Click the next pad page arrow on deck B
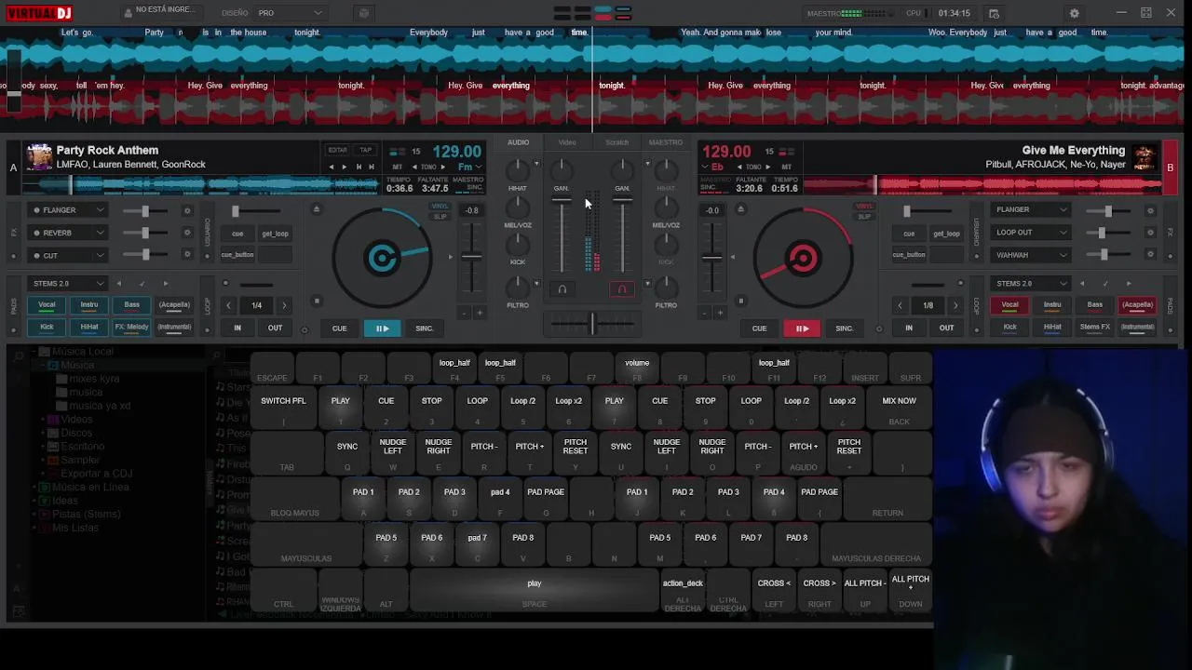Image resolution: width=1192 pixels, height=670 pixels. [x=1129, y=283]
